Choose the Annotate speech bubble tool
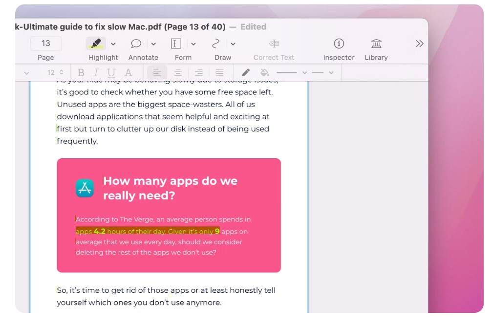 click(136, 44)
